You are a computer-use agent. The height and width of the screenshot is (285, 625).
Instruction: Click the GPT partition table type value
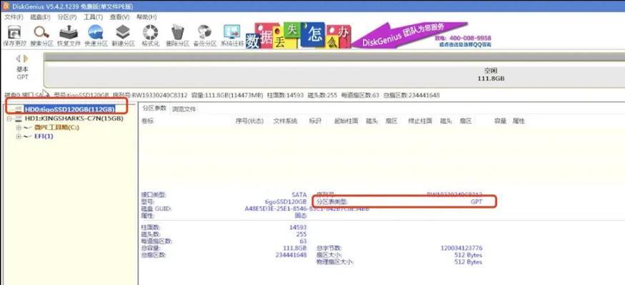pos(476,202)
